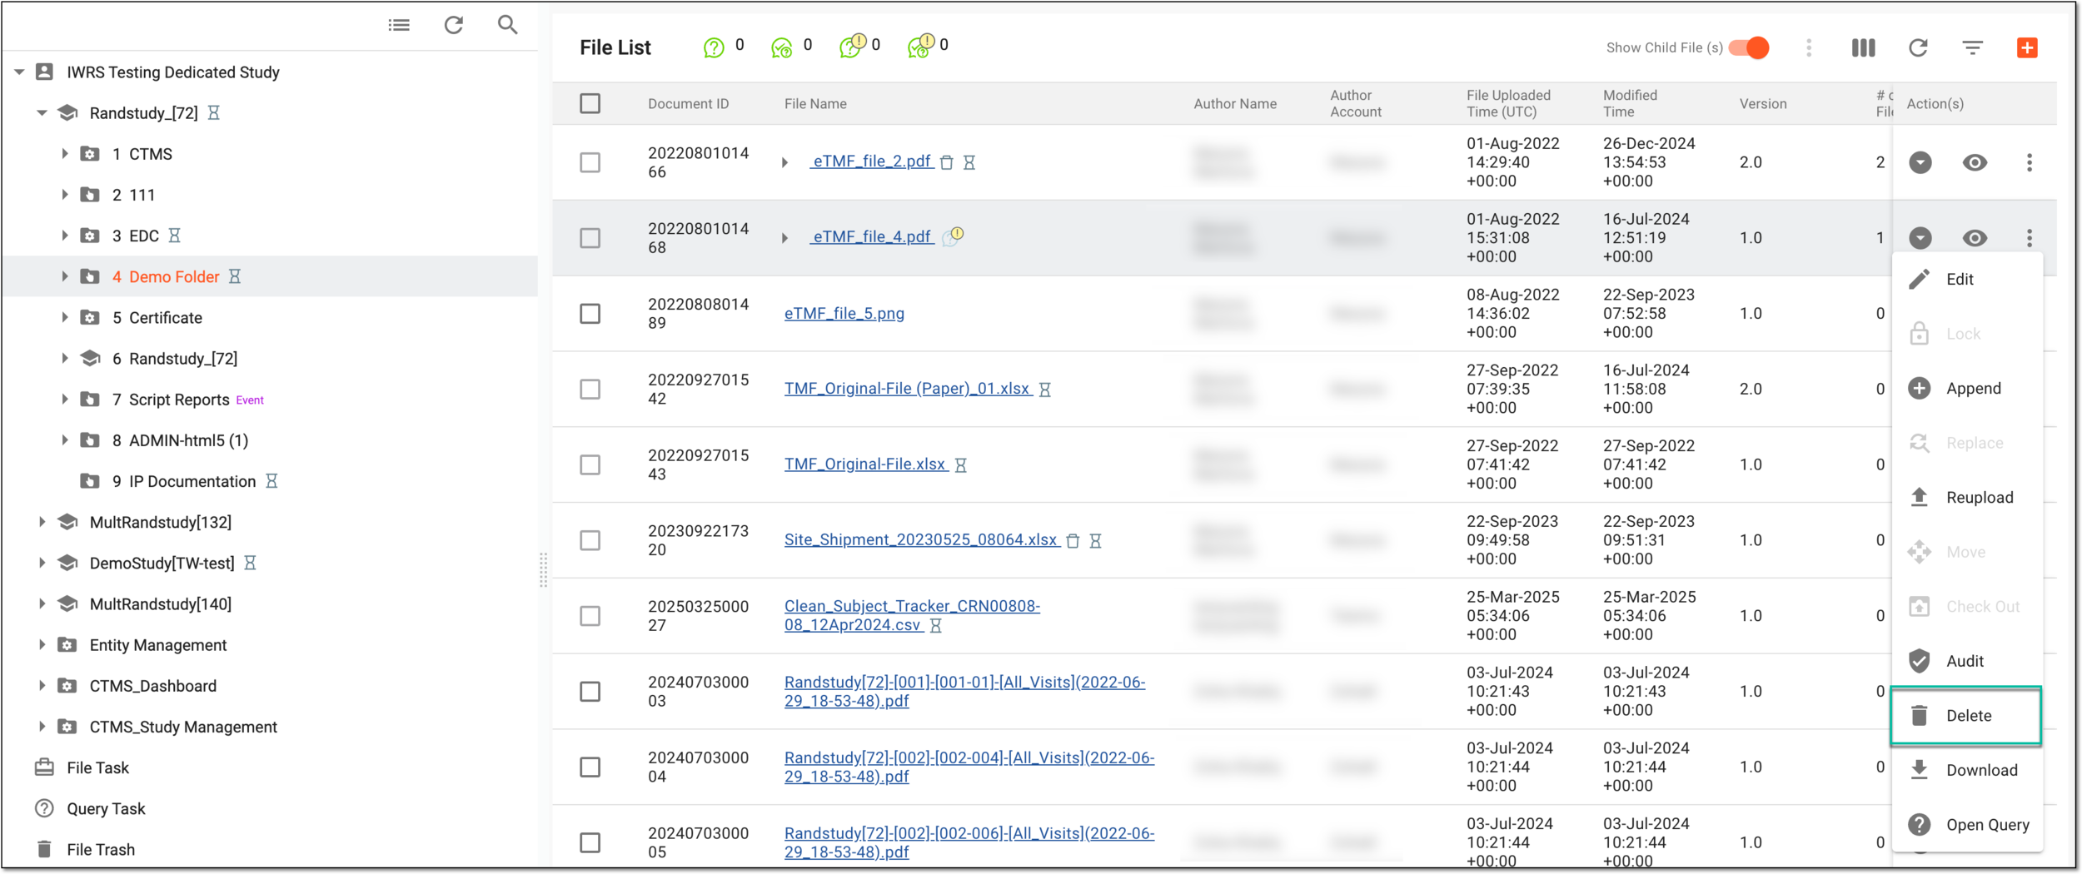Open more options for eTMF_file_2.pdf row
Image resolution: width=2082 pixels, height=874 pixels.
click(x=2030, y=162)
